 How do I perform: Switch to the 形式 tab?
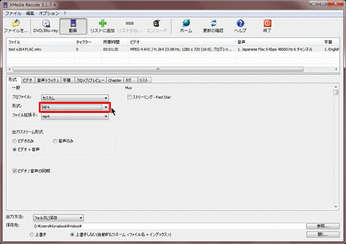pos(13,80)
